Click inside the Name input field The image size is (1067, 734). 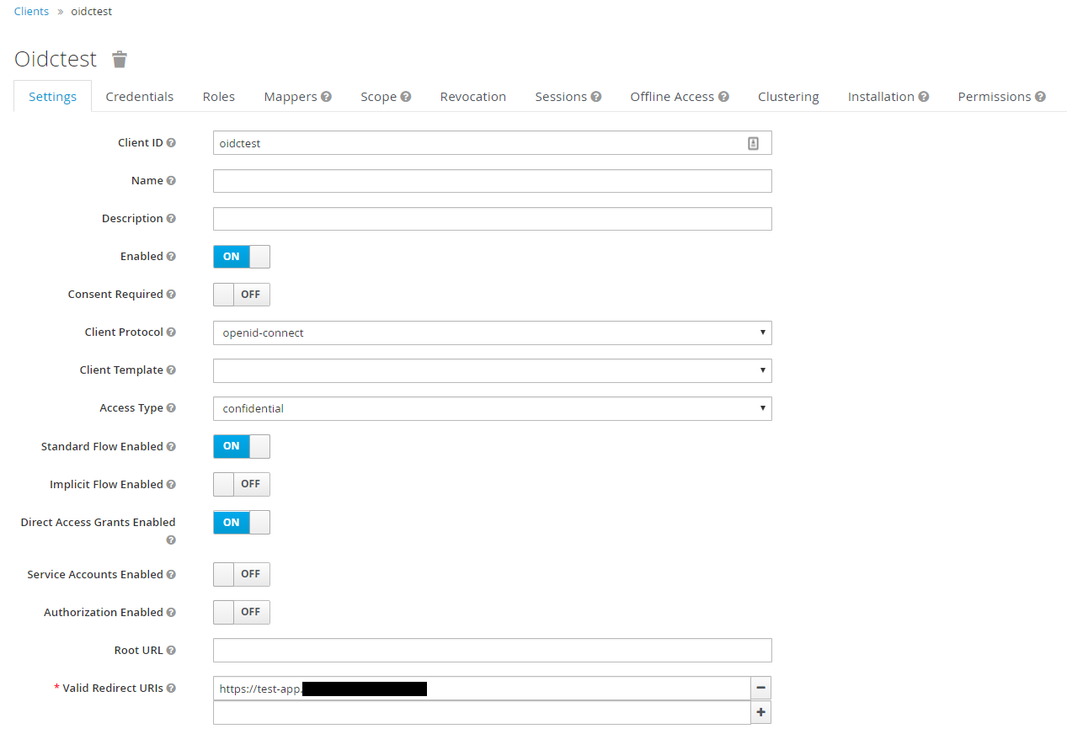(x=492, y=180)
